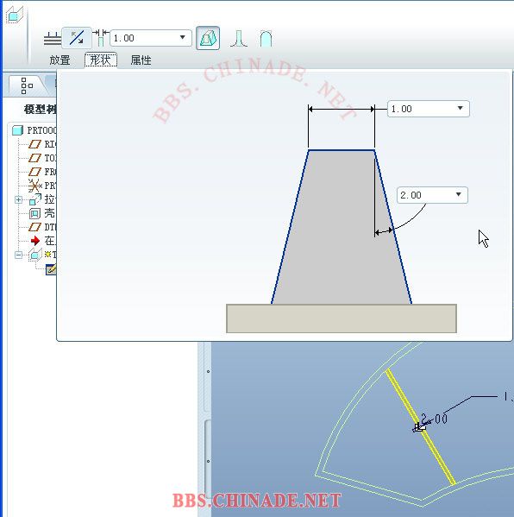Click the red insert-here arrow in tree
The height and width of the screenshot is (517, 514).
(x=34, y=241)
